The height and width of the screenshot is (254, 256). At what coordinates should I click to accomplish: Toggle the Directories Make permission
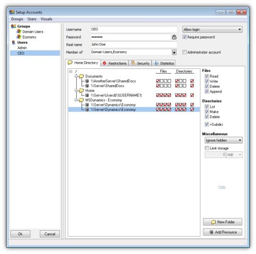point(207,112)
